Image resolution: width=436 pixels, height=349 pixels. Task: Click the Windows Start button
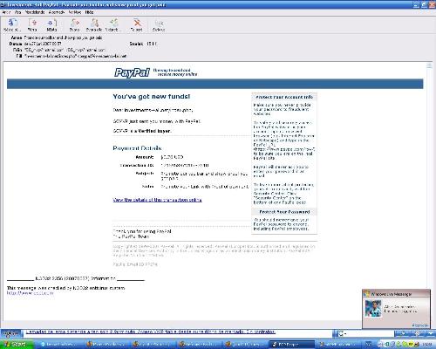[x=17, y=345]
